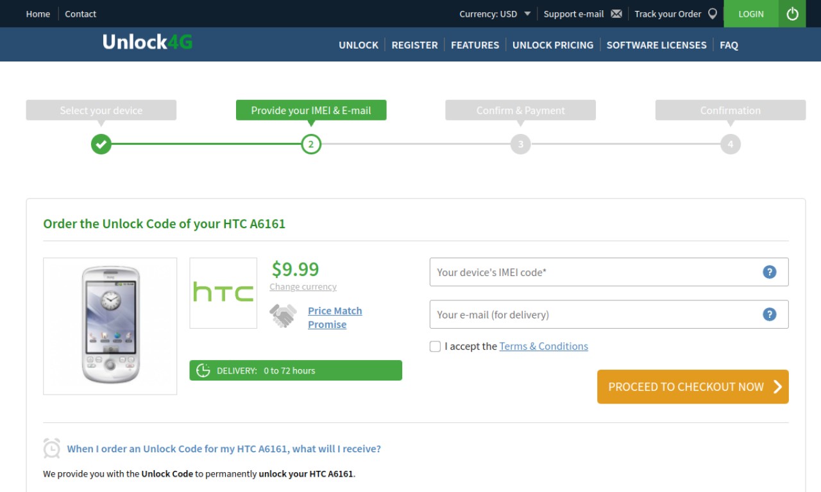Image resolution: width=821 pixels, height=492 pixels.
Task: Click the e-mail field help question icon
Action: tap(770, 314)
